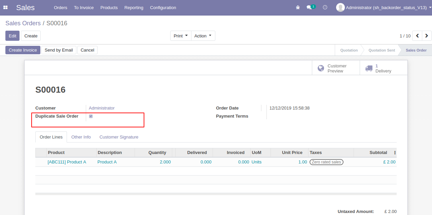Open the table column options kebab icon
This screenshot has width=432, height=215.
[395, 153]
